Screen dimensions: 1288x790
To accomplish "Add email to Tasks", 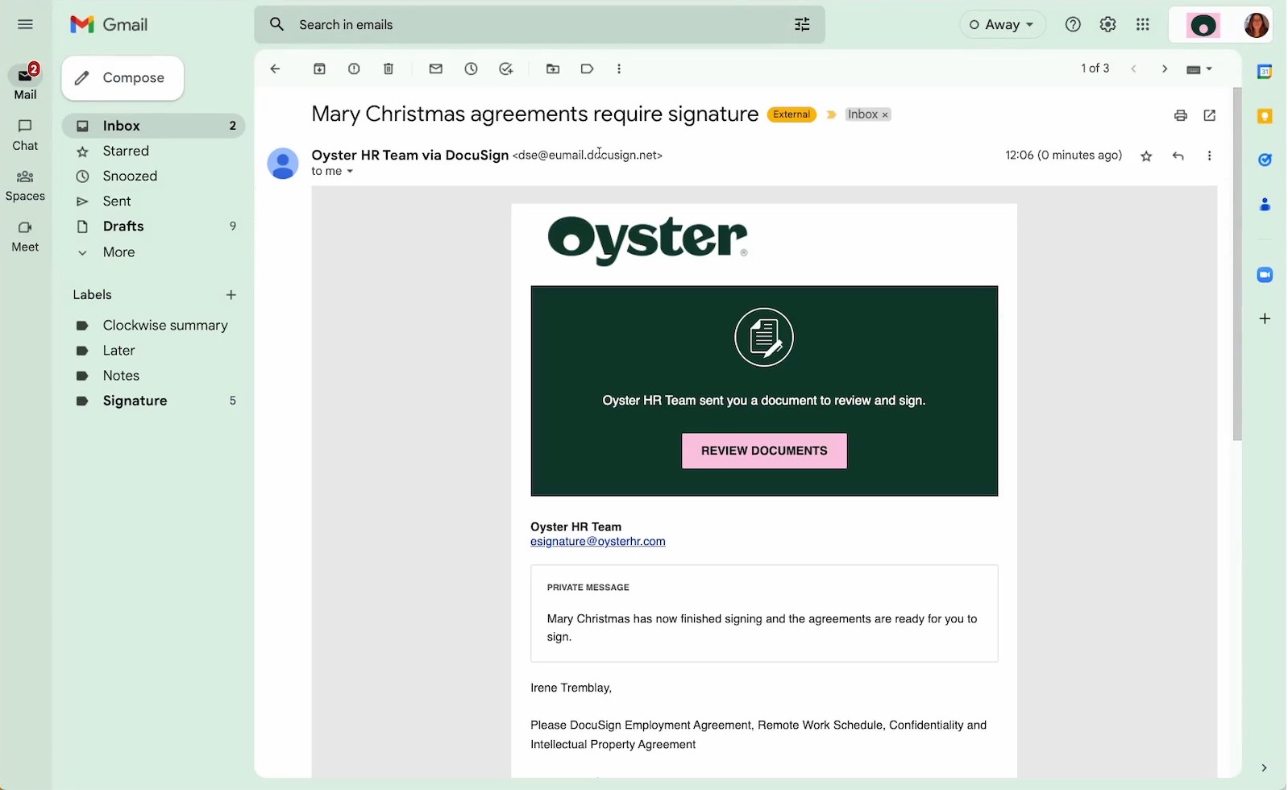I will click(506, 69).
